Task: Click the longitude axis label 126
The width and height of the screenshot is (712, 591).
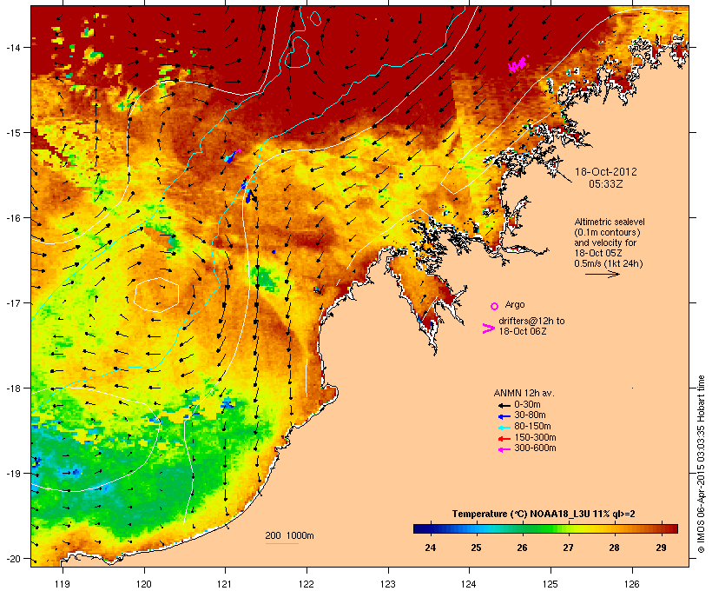Action: click(x=631, y=584)
